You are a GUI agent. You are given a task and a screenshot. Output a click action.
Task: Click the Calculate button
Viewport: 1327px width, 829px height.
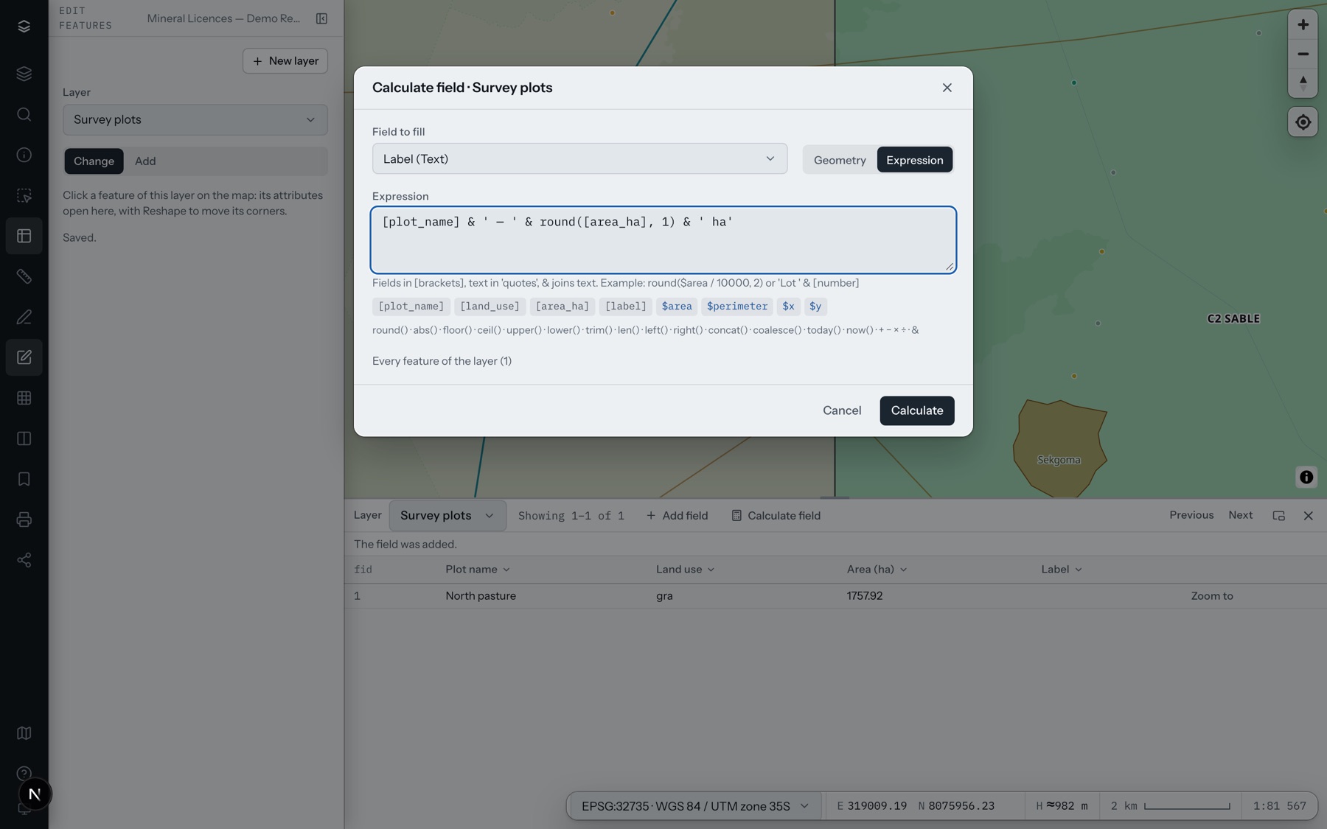pos(916,410)
